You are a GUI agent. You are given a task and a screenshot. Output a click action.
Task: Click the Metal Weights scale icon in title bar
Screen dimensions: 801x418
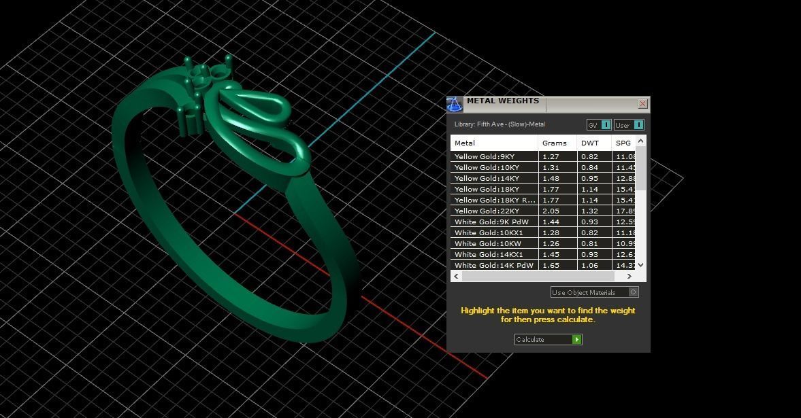tap(454, 103)
